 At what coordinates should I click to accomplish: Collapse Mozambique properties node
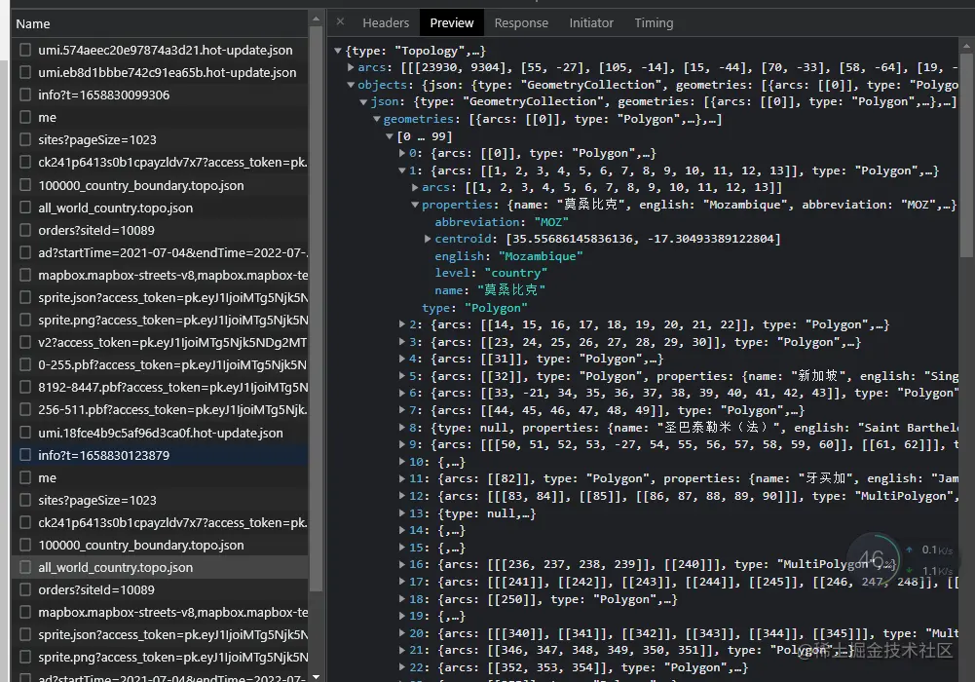pyautogui.click(x=415, y=205)
